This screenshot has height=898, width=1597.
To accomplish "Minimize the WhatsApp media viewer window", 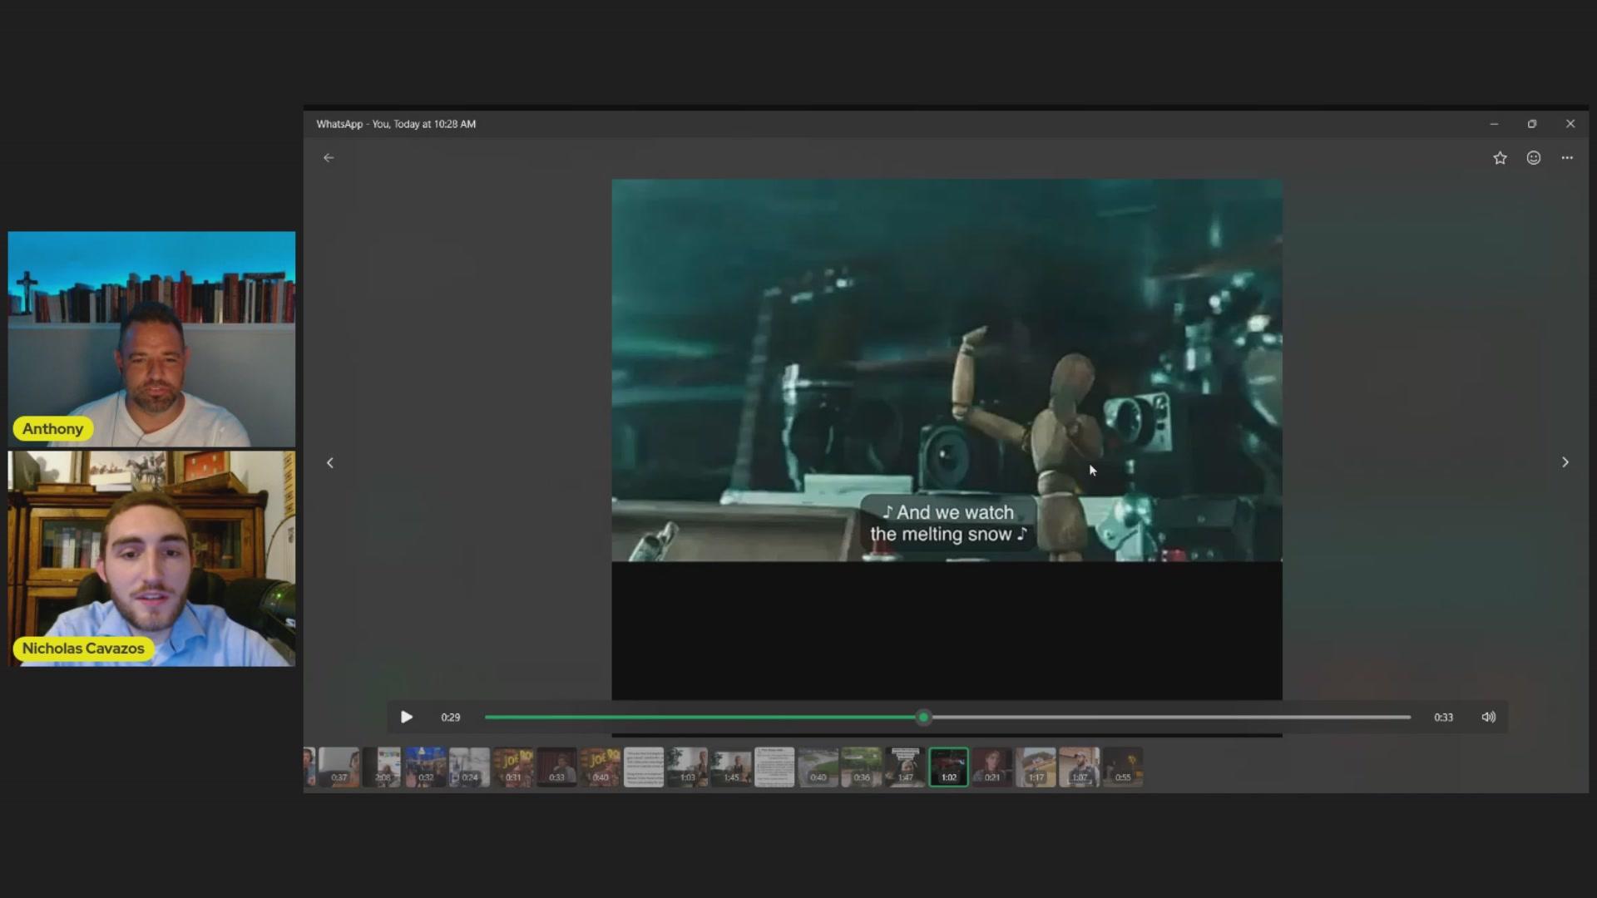I will click(1493, 123).
